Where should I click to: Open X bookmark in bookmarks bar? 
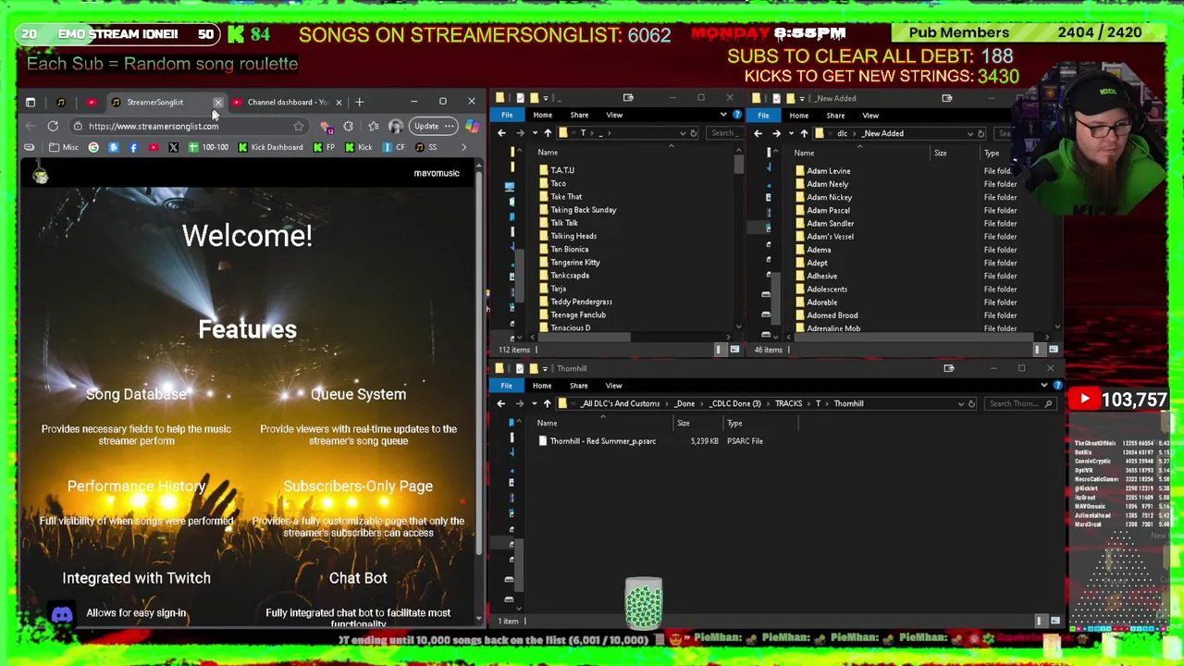point(173,147)
